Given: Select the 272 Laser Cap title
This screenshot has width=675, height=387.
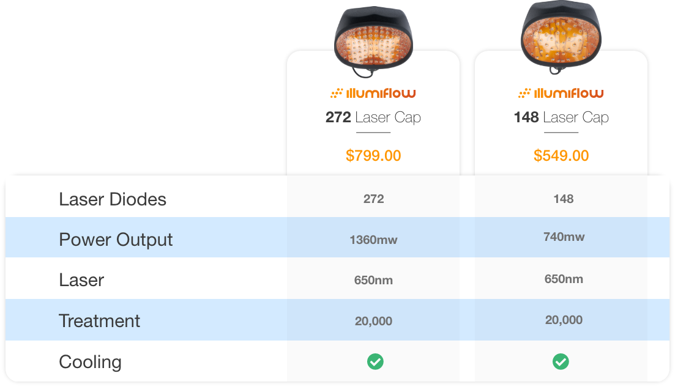Looking at the screenshot, I should pos(373,117).
